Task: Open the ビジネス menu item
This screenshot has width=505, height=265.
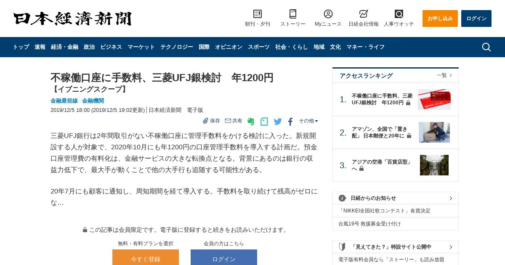Action: [x=111, y=47]
